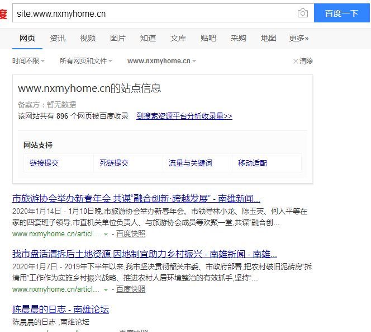Switch to the 图片 tab
This screenshot has width=371, height=332.
tap(118, 38)
